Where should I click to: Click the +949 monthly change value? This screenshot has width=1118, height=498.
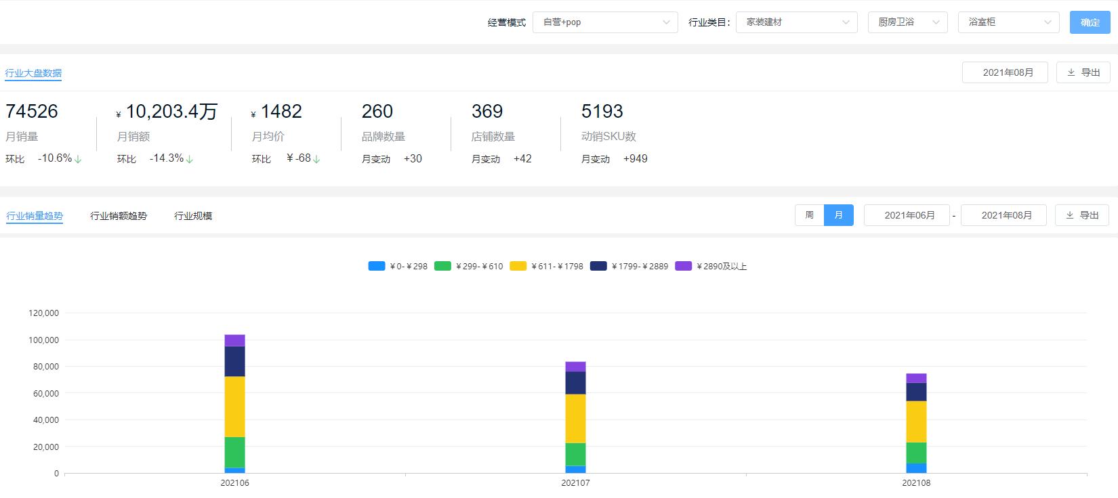pyautogui.click(x=636, y=158)
